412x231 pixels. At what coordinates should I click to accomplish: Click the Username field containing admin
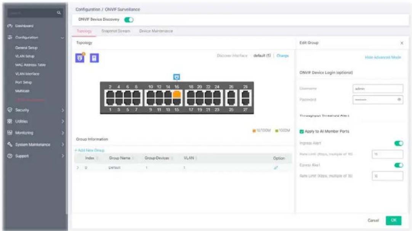coord(378,89)
